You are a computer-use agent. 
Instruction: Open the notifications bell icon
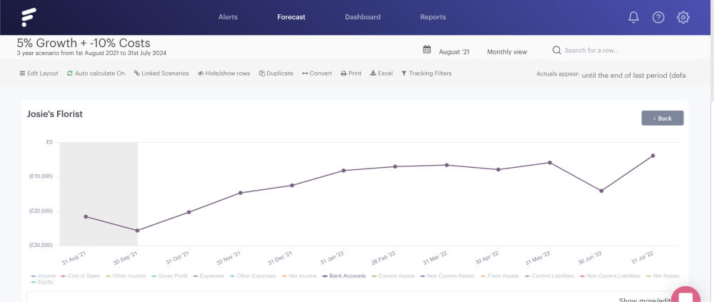pos(633,17)
